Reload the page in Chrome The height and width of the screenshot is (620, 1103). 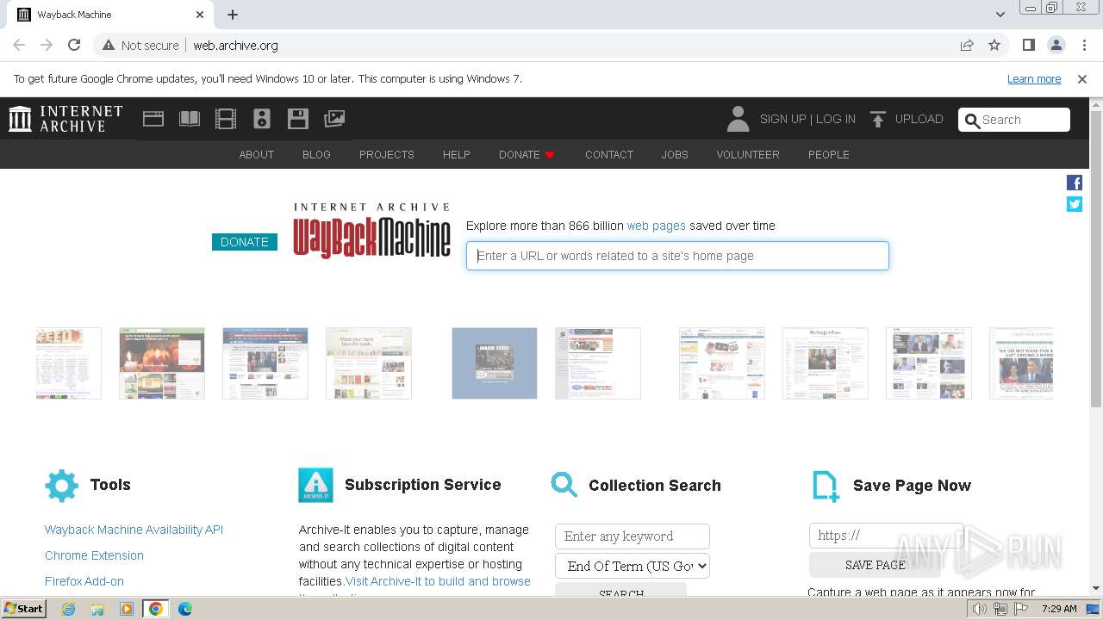pyautogui.click(x=74, y=45)
